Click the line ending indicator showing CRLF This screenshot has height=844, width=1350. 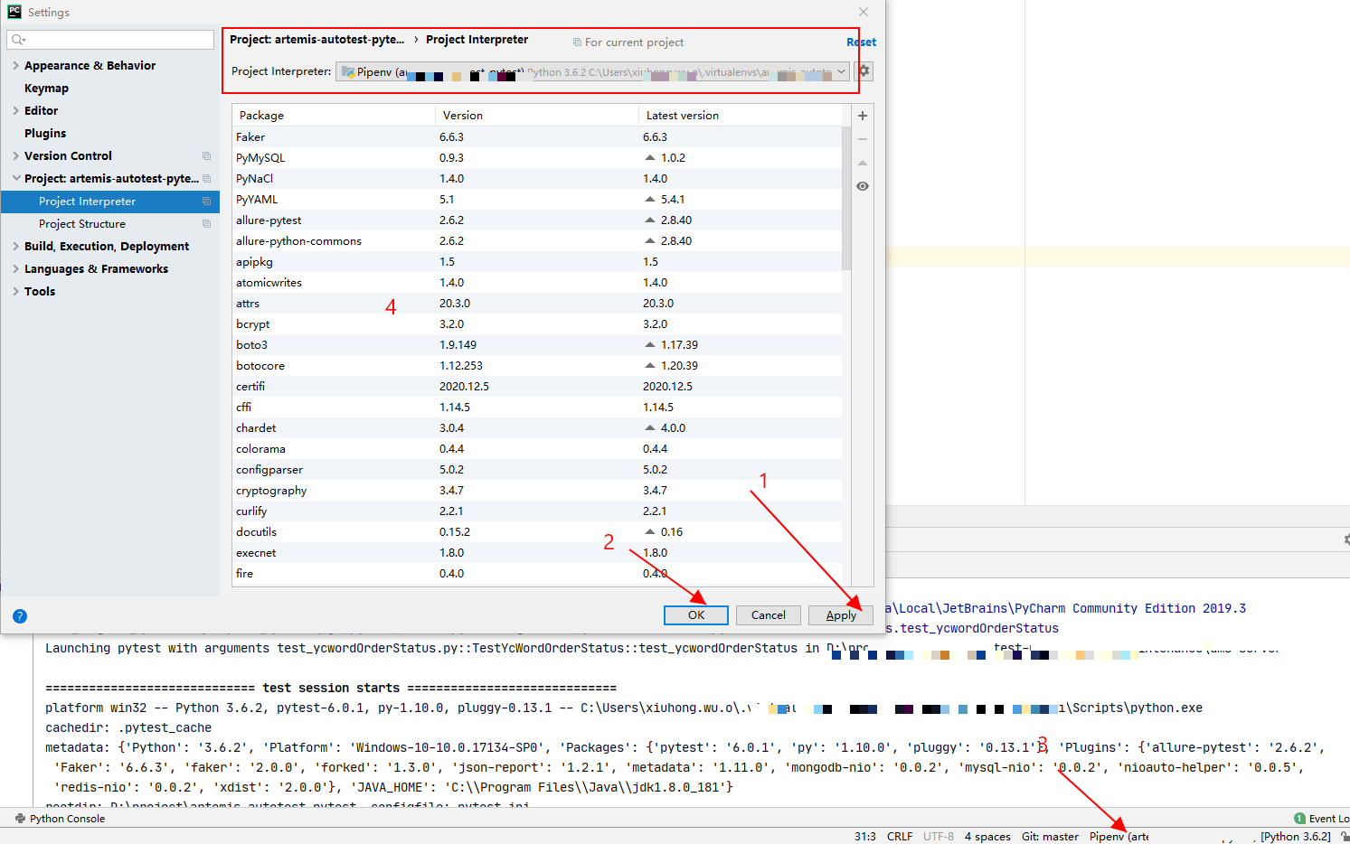[x=900, y=837]
